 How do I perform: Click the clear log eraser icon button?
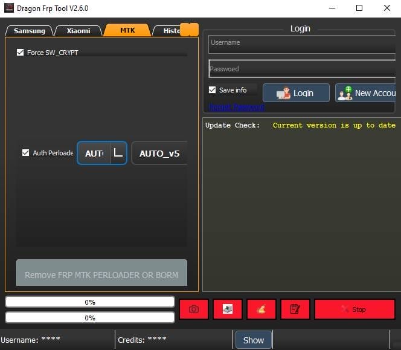261,309
